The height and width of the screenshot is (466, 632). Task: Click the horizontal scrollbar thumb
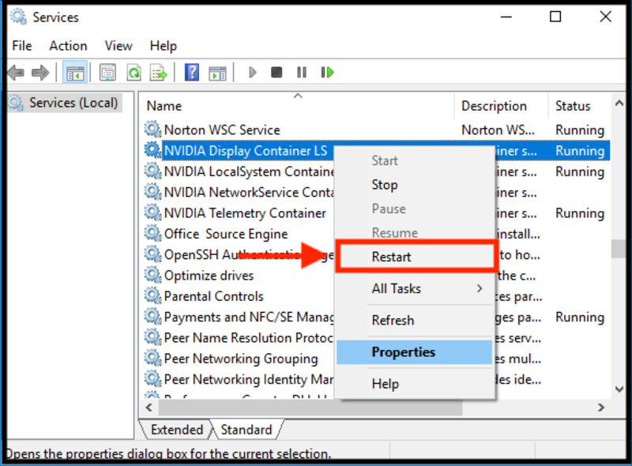tap(310, 408)
